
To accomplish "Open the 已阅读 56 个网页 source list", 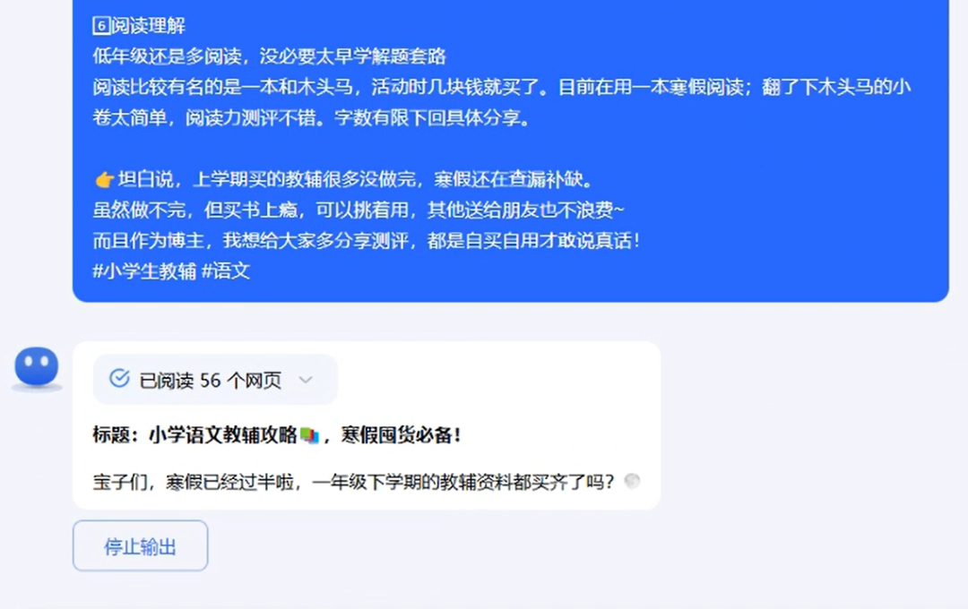I will pyautogui.click(x=215, y=380).
